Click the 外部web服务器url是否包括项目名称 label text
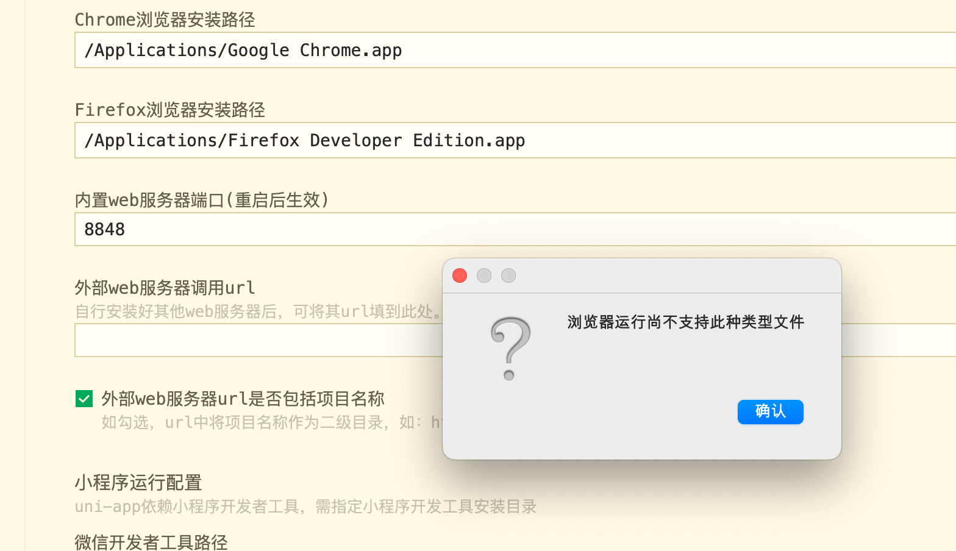Image resolution: width=956 pixels, height=551 pixels. point(243,399)
